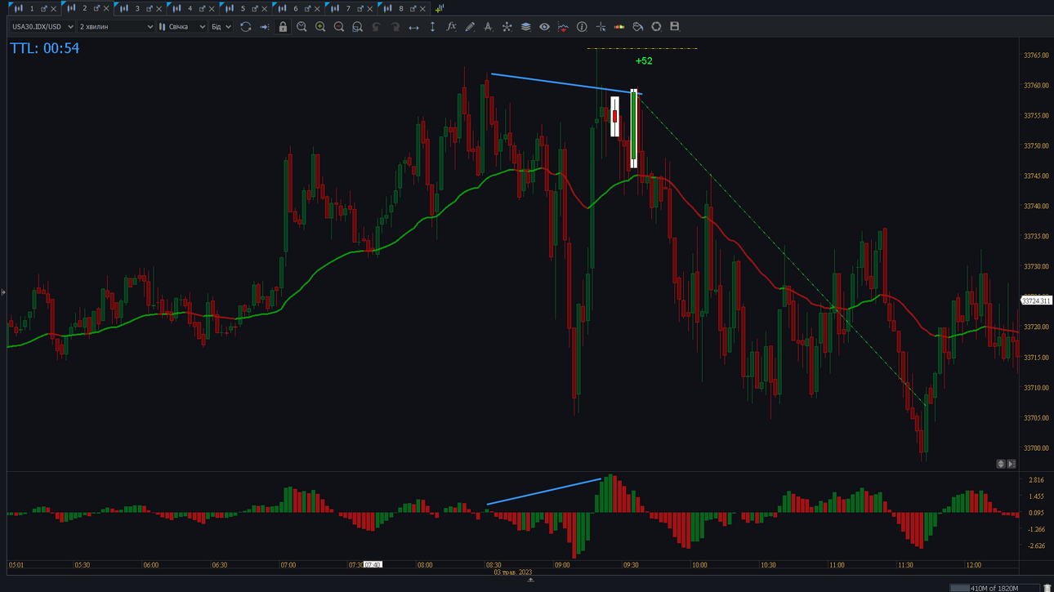
Task: Expand the Бід price side dropdown
Action: tap(221, 27)
